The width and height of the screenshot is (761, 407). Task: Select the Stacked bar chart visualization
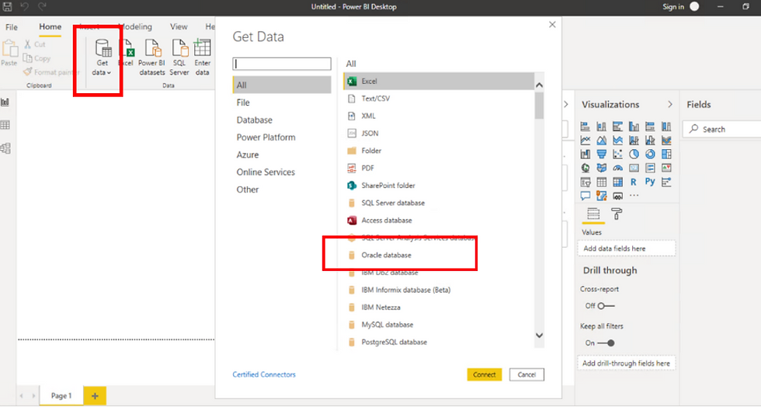586,127
